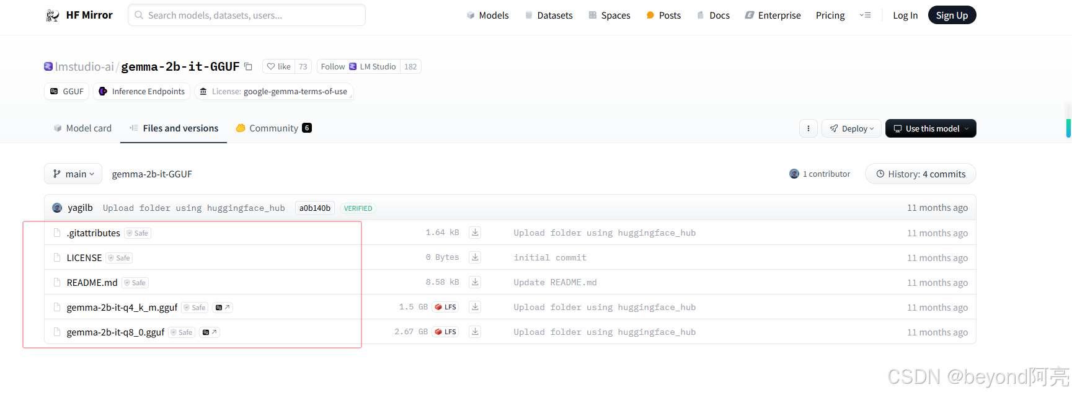
Task: Click Safe badge next to q8_0.gguf
Action: (x=182, y=332)
